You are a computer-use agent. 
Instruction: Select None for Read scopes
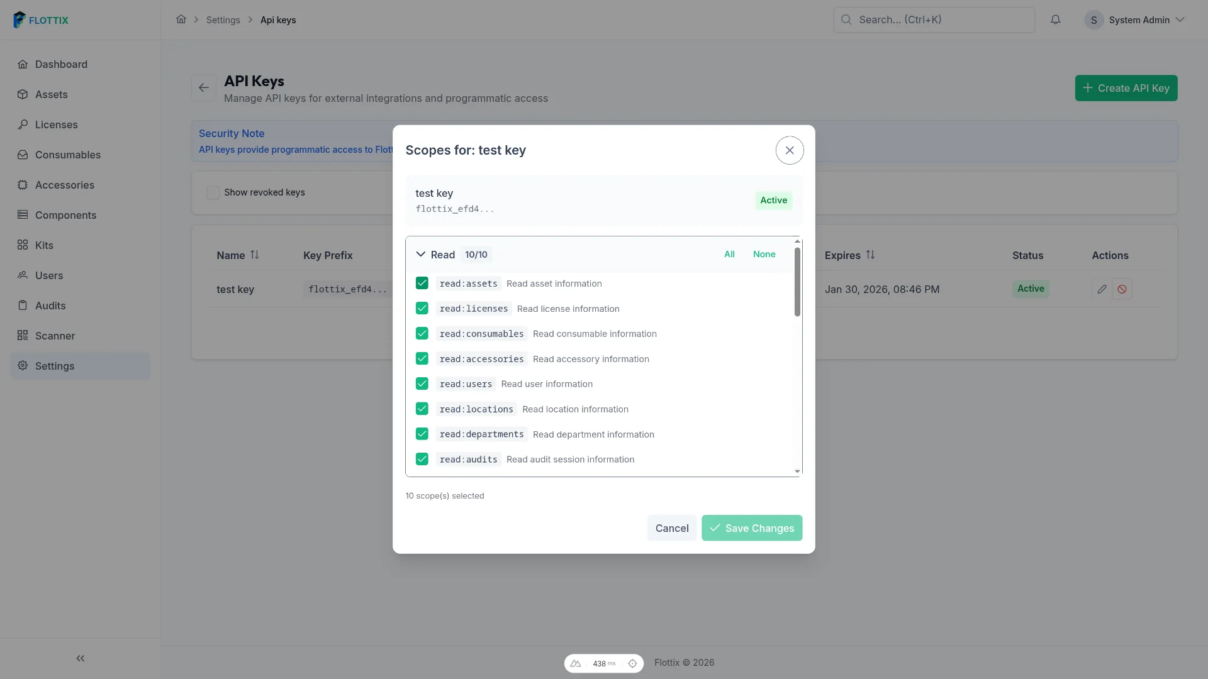tap(764, 254)
